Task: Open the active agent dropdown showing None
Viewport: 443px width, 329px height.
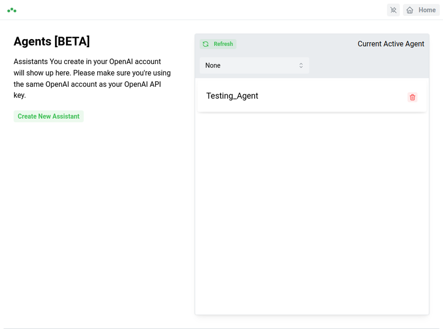Action: click(254, 66)
